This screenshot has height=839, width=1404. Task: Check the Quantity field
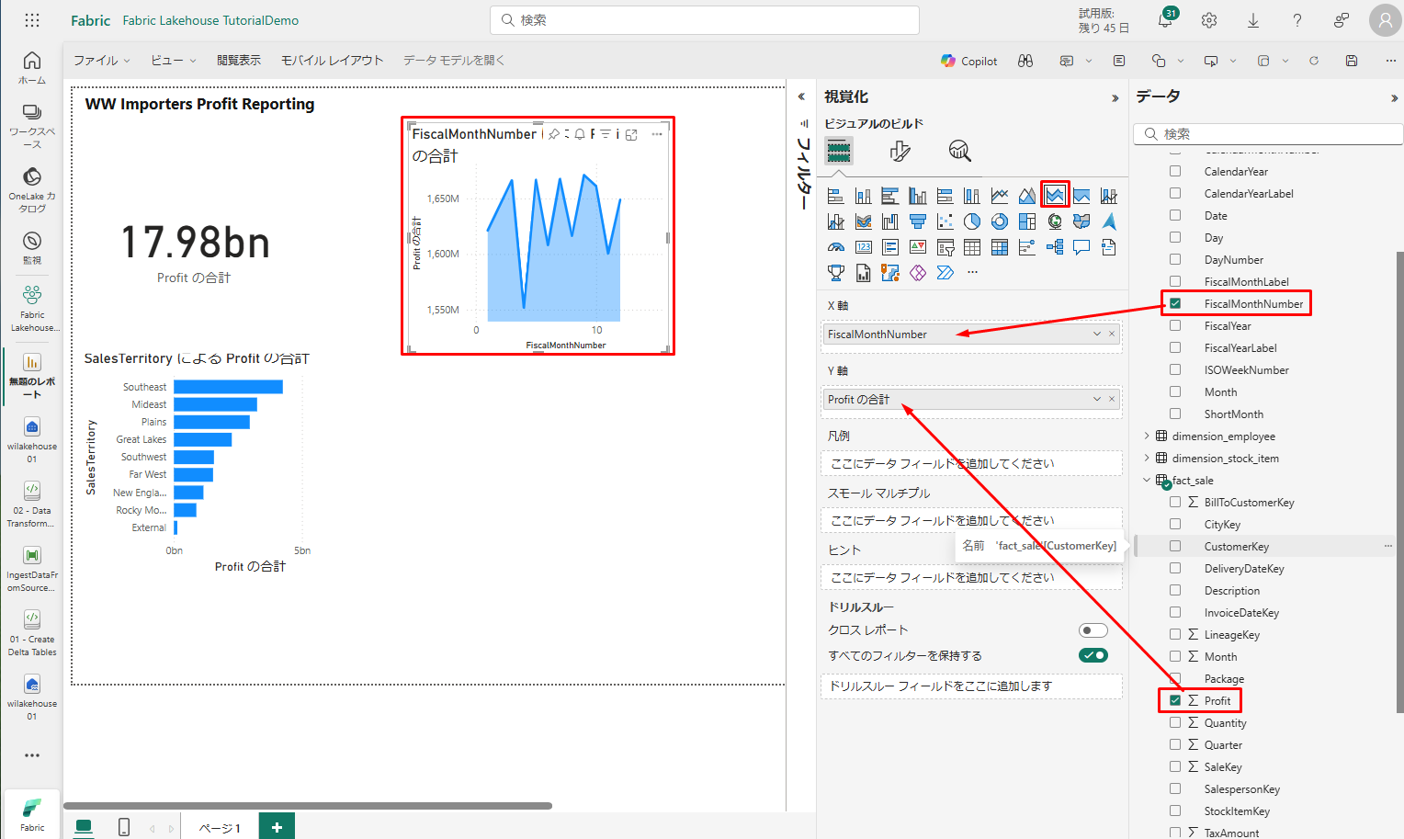(x=1175, y=722)
